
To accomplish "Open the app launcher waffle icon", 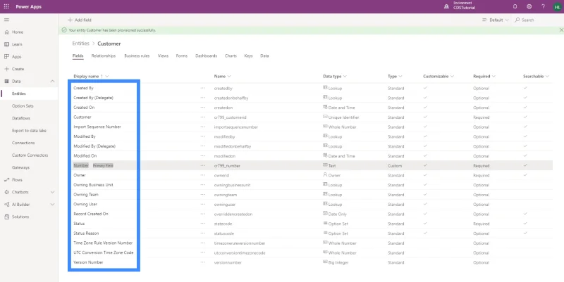I will pos(6,6).
